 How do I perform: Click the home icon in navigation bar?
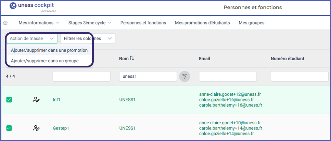tap(5, 23)
